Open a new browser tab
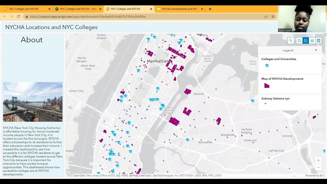 [x=210, y=9]
